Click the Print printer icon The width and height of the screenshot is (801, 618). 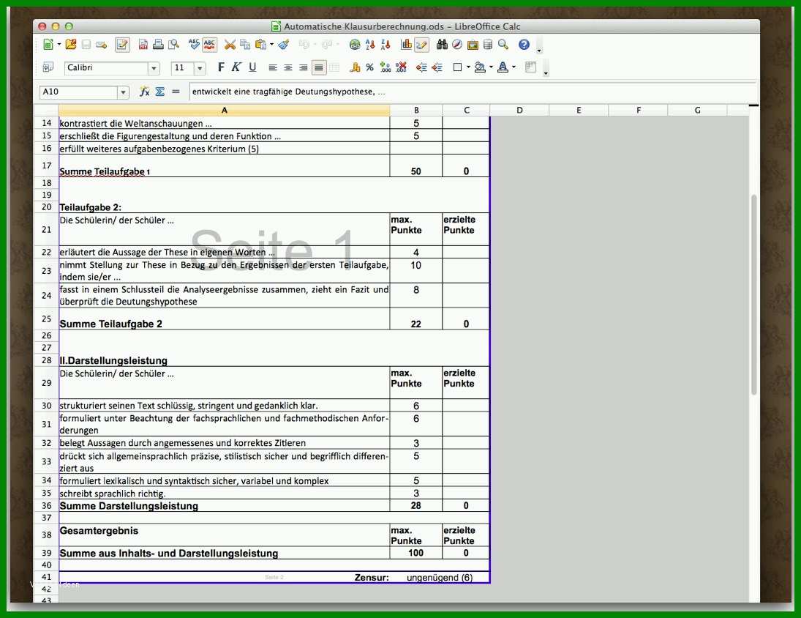point(158,45)
